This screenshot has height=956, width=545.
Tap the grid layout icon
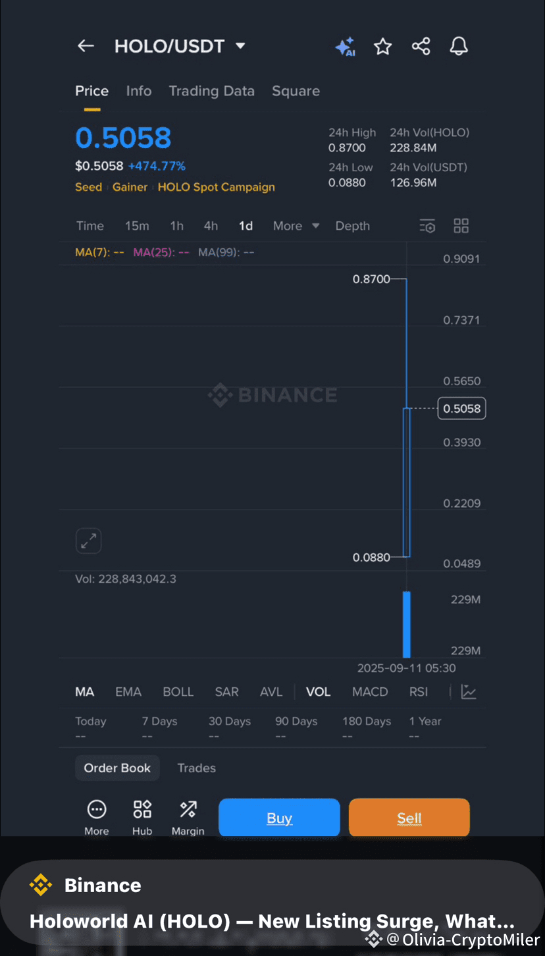coord(461,226)
